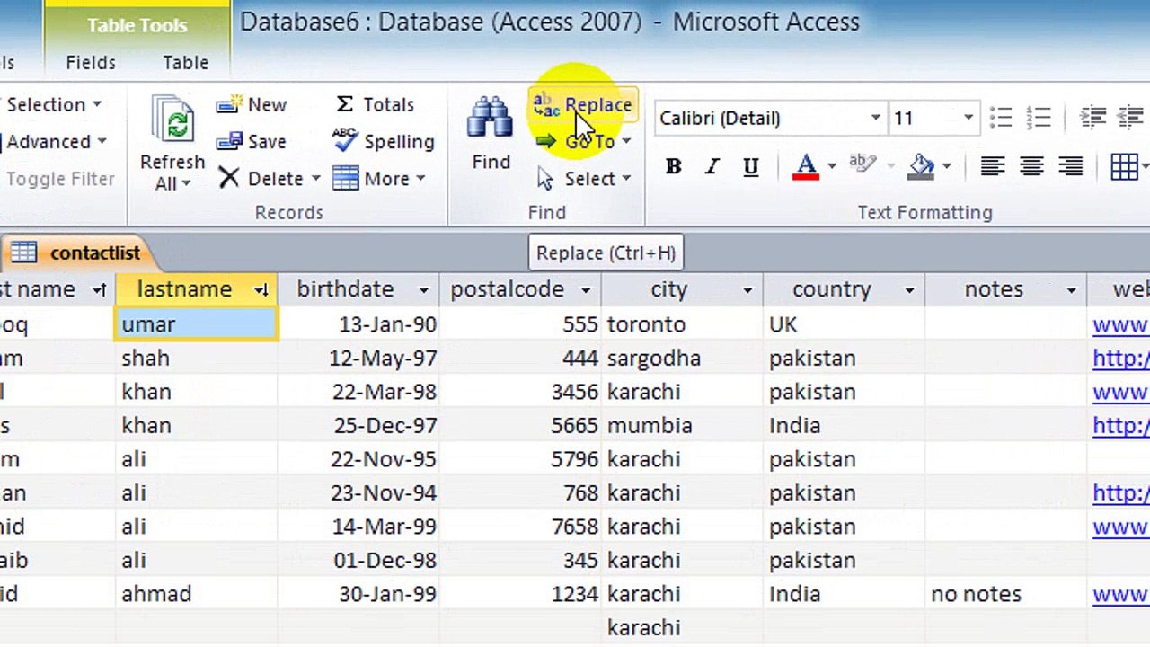Select the postalcode column header
The height and width of the screenshot is (647, 1150).
(520, 289)
